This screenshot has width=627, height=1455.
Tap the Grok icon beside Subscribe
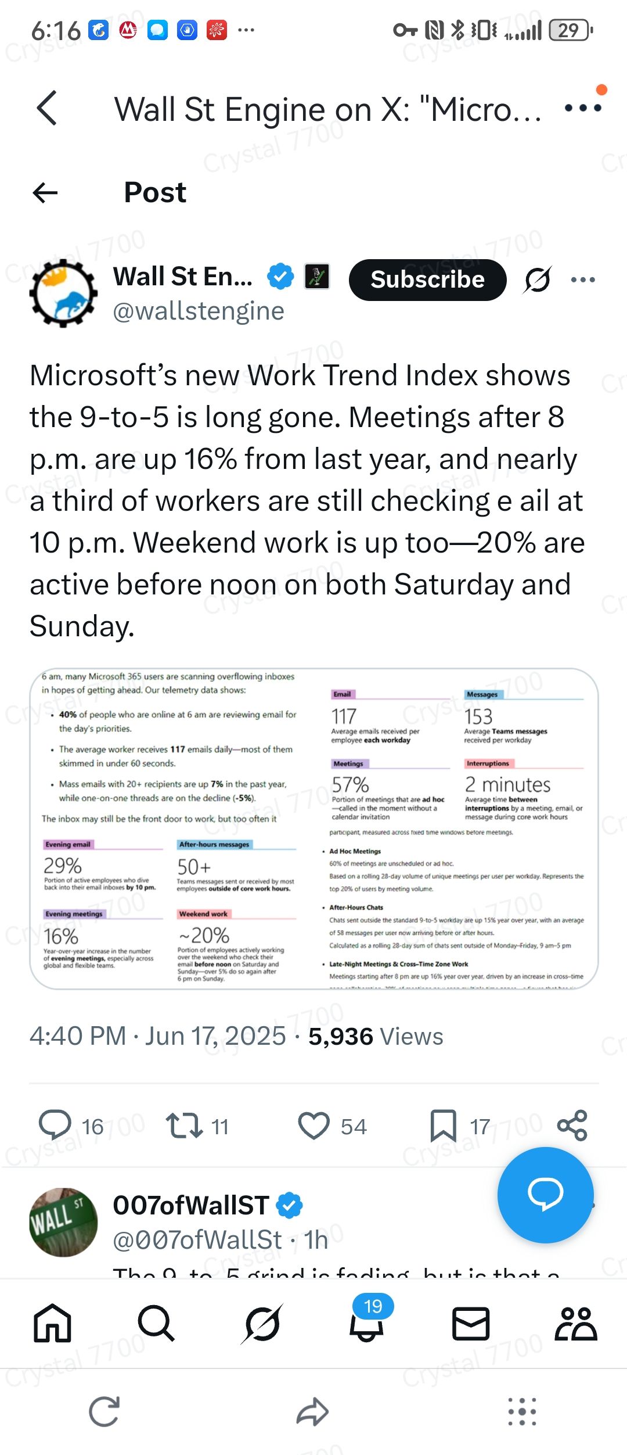537,280
